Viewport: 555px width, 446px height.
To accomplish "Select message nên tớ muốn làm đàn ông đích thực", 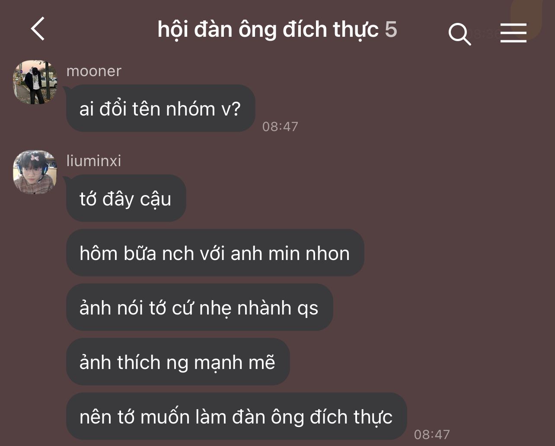I will [236, 416].
